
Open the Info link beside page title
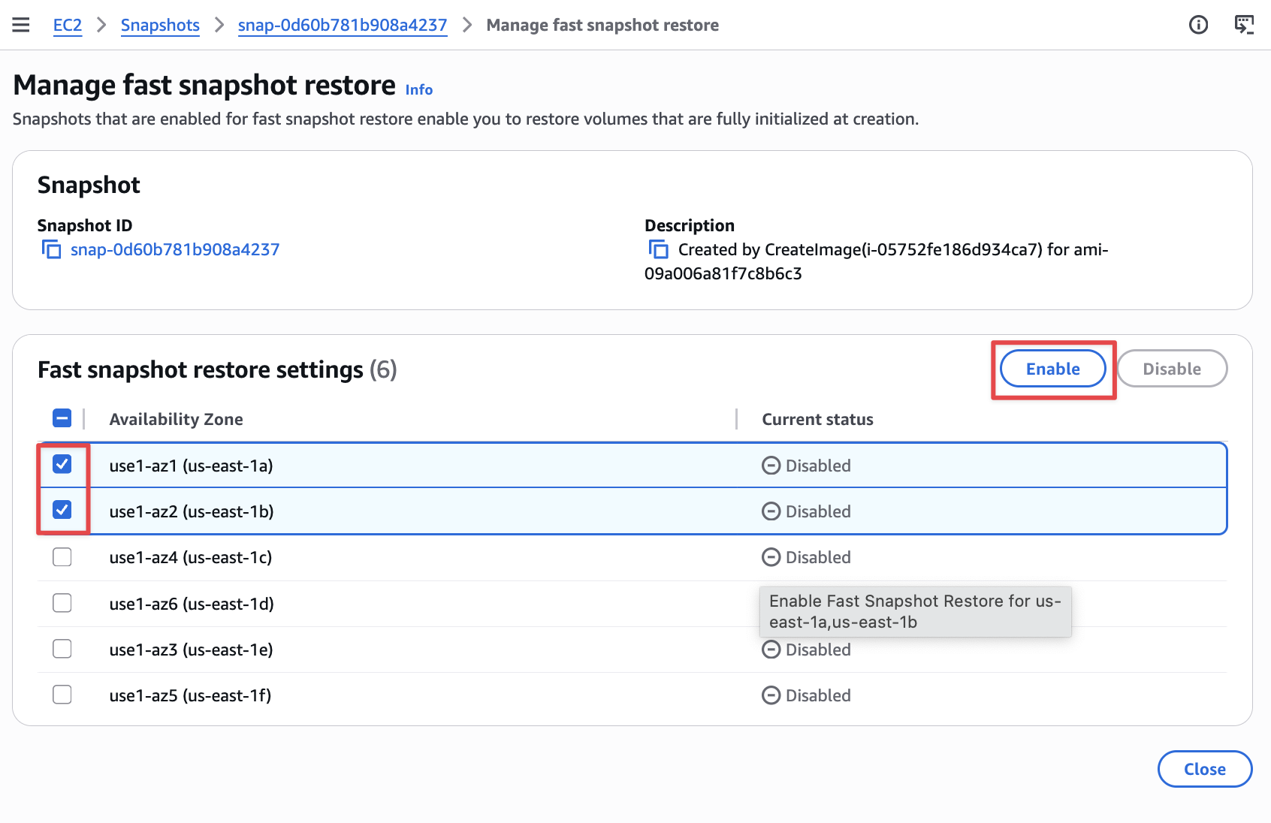coord(418,89)
